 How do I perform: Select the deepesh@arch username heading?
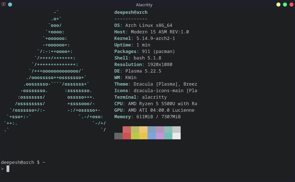click(131, 12)
